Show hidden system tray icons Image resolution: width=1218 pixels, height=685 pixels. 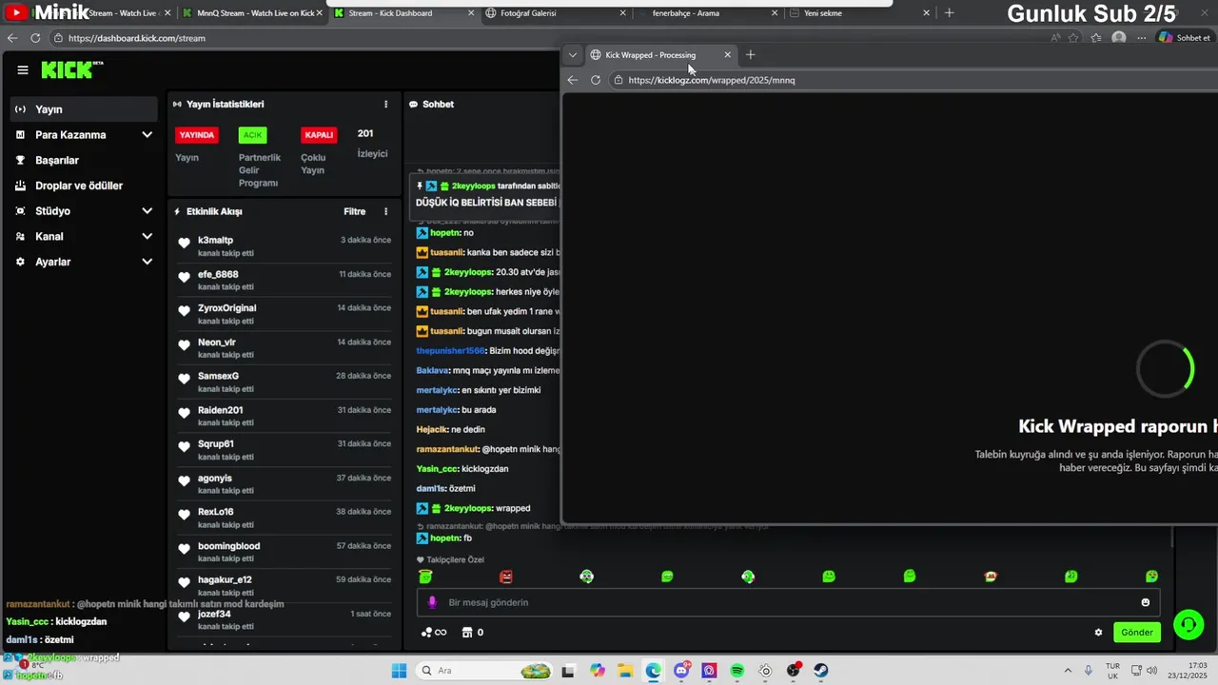coord(1067,671)
